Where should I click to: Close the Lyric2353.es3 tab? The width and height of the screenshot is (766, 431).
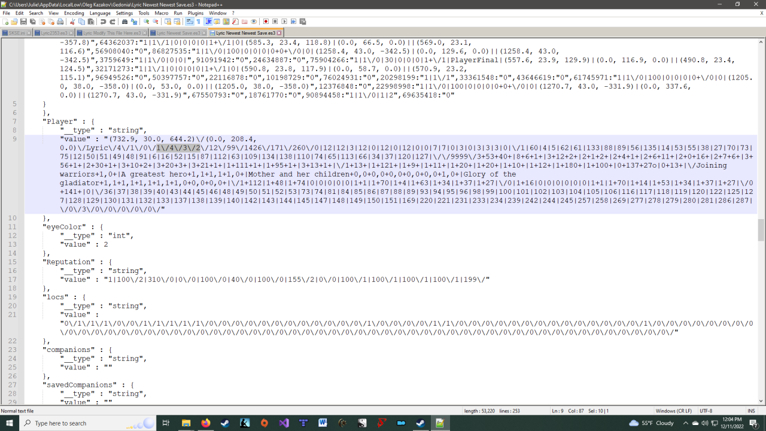pyautogui.click(x=71, y=33)
